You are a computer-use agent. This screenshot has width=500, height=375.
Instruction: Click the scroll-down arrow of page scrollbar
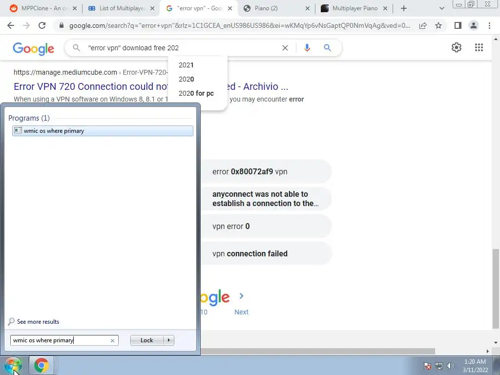(496, 343)
